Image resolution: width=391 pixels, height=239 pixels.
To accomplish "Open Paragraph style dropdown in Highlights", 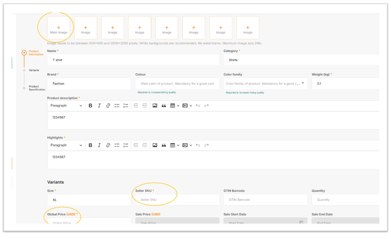I will coord(66,145).
